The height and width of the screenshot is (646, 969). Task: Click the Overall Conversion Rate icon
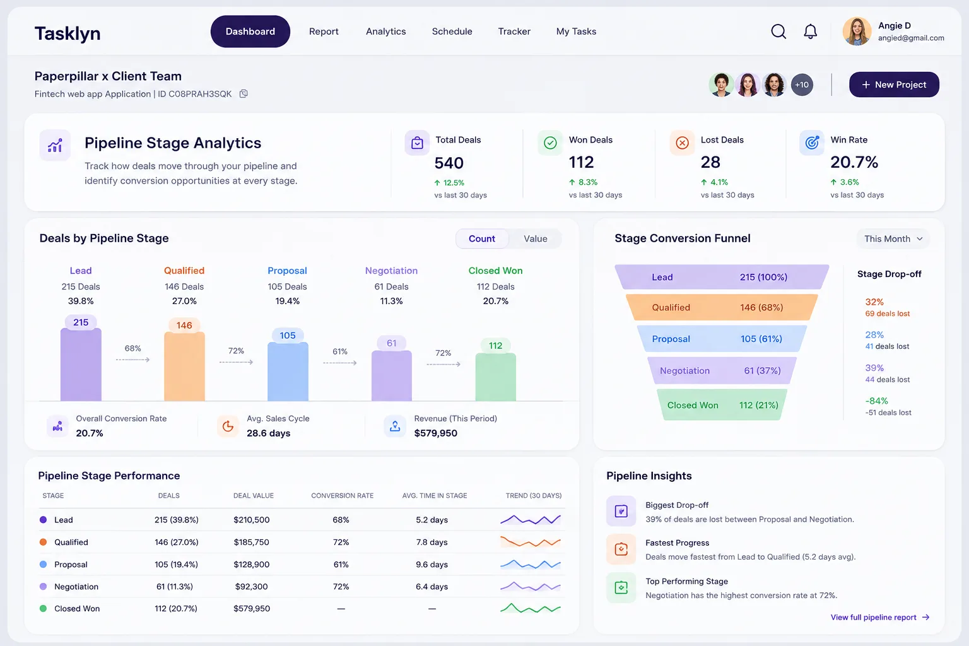click(x=57, y=426)
